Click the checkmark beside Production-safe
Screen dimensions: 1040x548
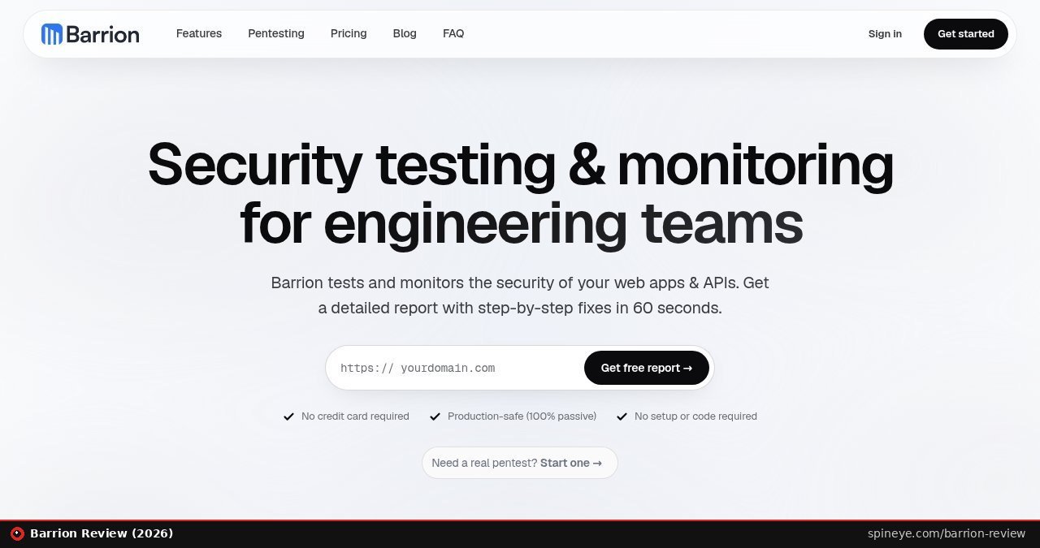pyautogui.click(x=435, y=416)
